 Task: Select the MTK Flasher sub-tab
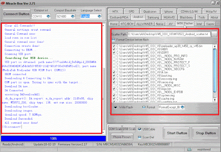click(185, 23)
